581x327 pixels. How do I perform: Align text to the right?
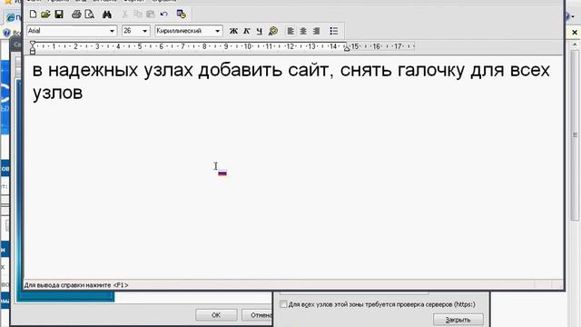pyautogui.click(x=316, y=31)
